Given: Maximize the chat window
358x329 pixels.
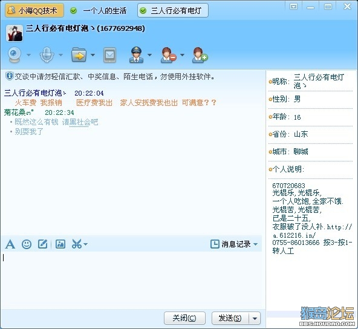Looking at the screenshot, I should tap(328, 7).
